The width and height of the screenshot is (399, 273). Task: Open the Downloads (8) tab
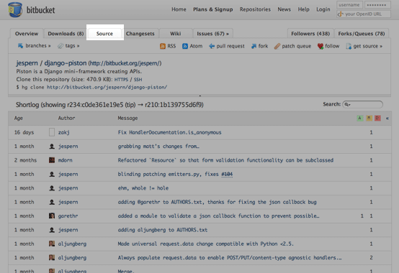[66, 34]
